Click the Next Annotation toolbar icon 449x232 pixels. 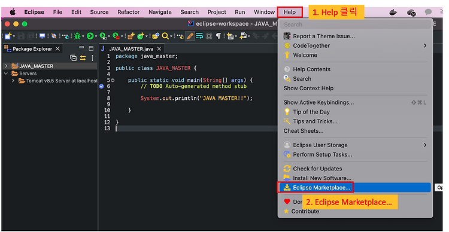click(230, 36)
